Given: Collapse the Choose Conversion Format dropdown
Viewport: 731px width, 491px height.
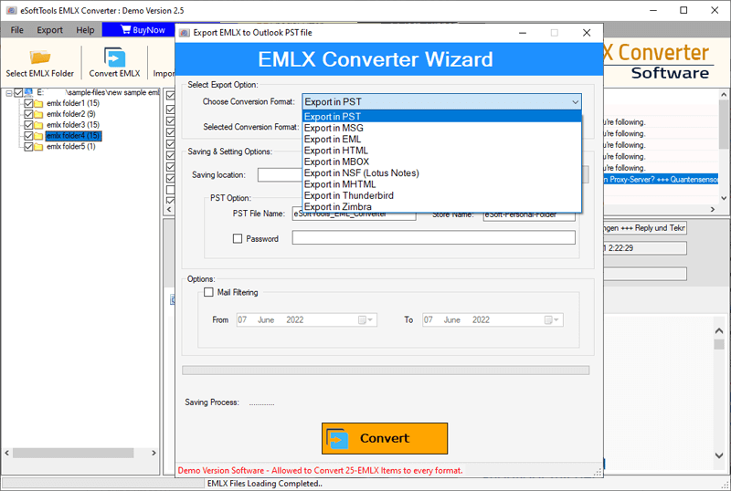Looking at the screenshot, I should pos(576,101).
